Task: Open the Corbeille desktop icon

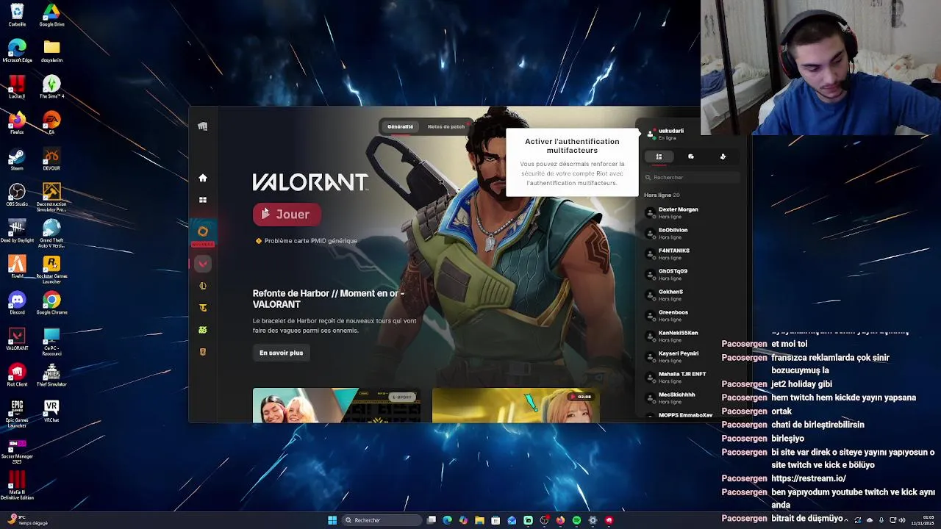Action: [17, 15]
